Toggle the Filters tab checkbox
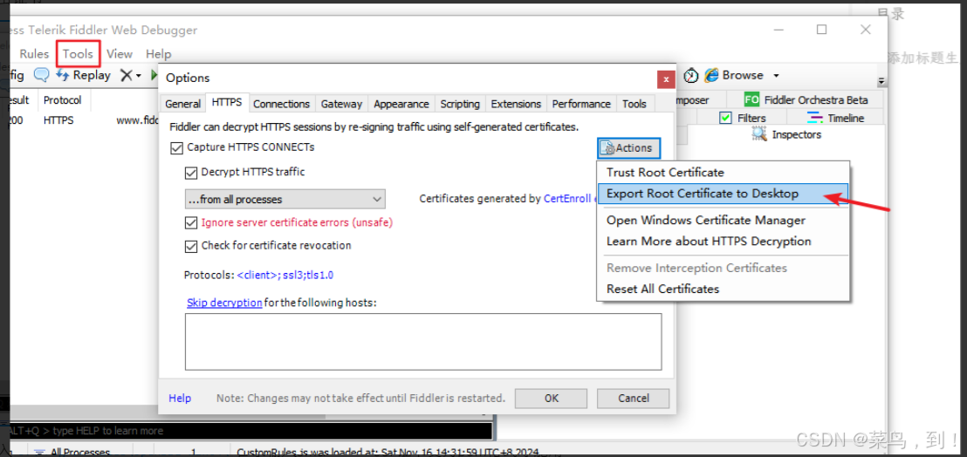The image size is (967, 457). click(x=726, y=118)
